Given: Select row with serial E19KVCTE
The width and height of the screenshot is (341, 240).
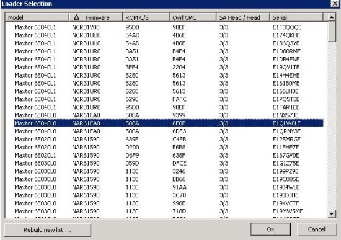Looking at the screenshot, I should pos(169,203).
